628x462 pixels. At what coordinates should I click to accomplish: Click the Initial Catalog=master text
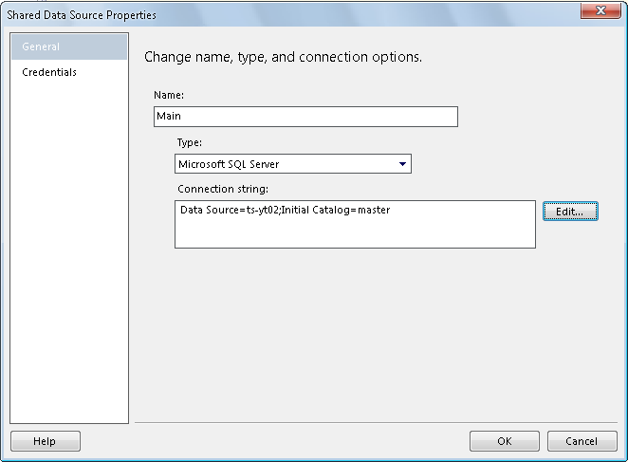335,210
